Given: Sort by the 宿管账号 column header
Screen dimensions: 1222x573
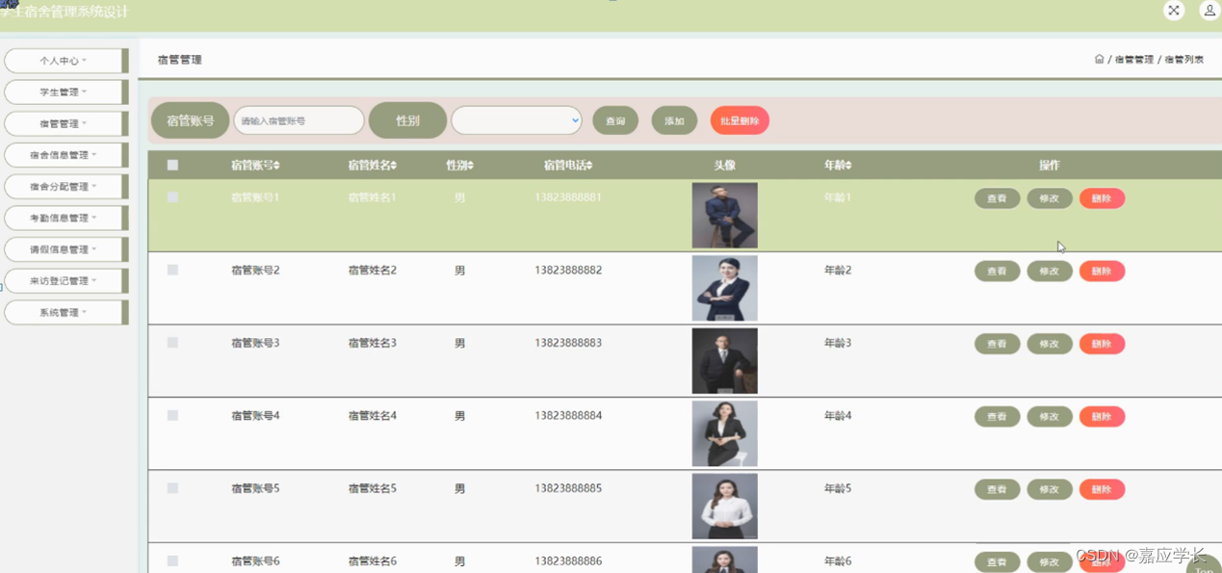Looking at the screenshot, I should 255,166.
